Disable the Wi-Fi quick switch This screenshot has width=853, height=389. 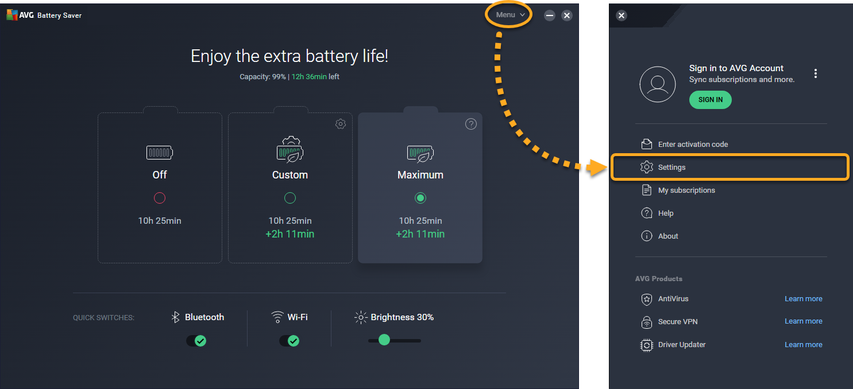click(289, 341)
